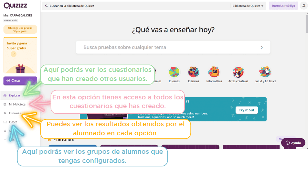The image size is (308, 169).
Task: Click the Idiomas label
Action: (x=174, y=81)
